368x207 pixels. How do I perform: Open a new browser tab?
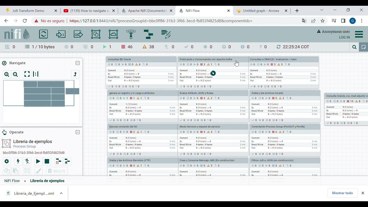[297, 11]
